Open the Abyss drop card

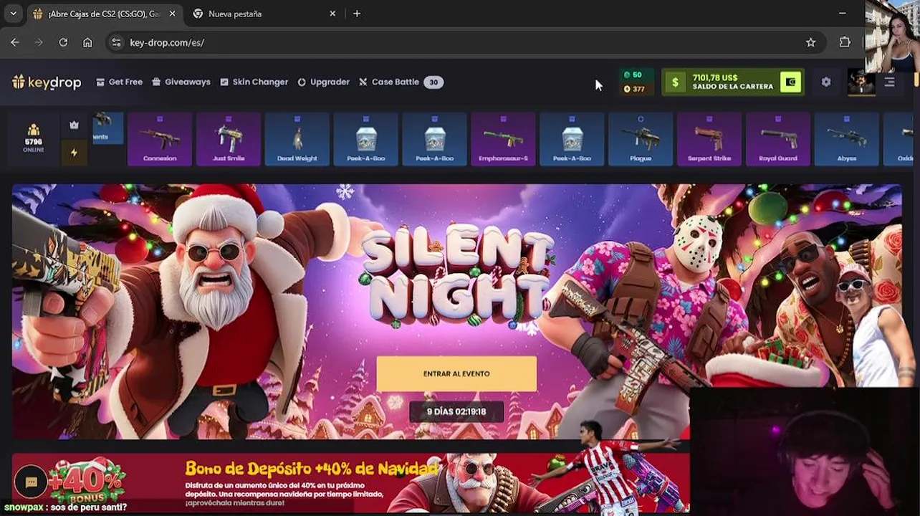(847, 139)
